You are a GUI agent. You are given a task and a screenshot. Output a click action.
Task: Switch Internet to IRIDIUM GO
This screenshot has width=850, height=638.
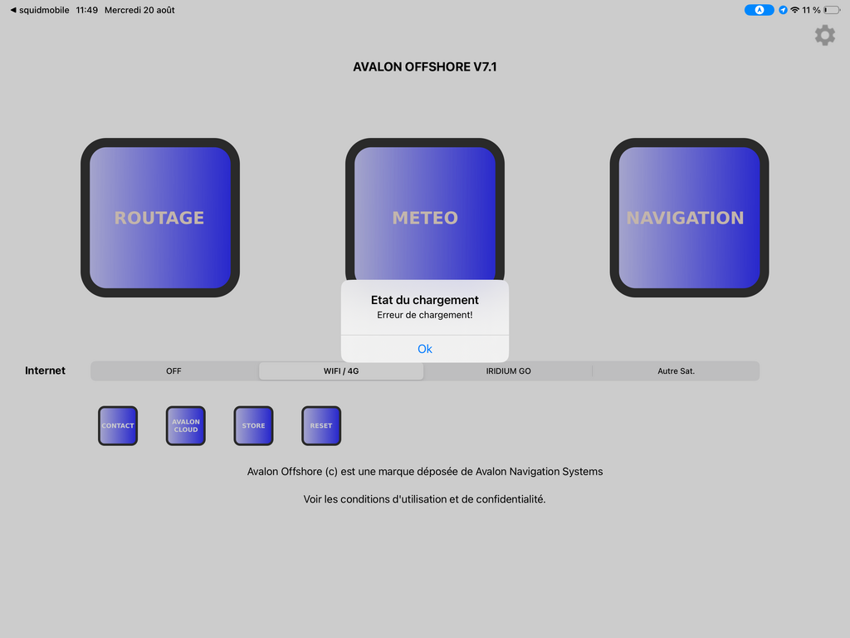pos(509,371)
